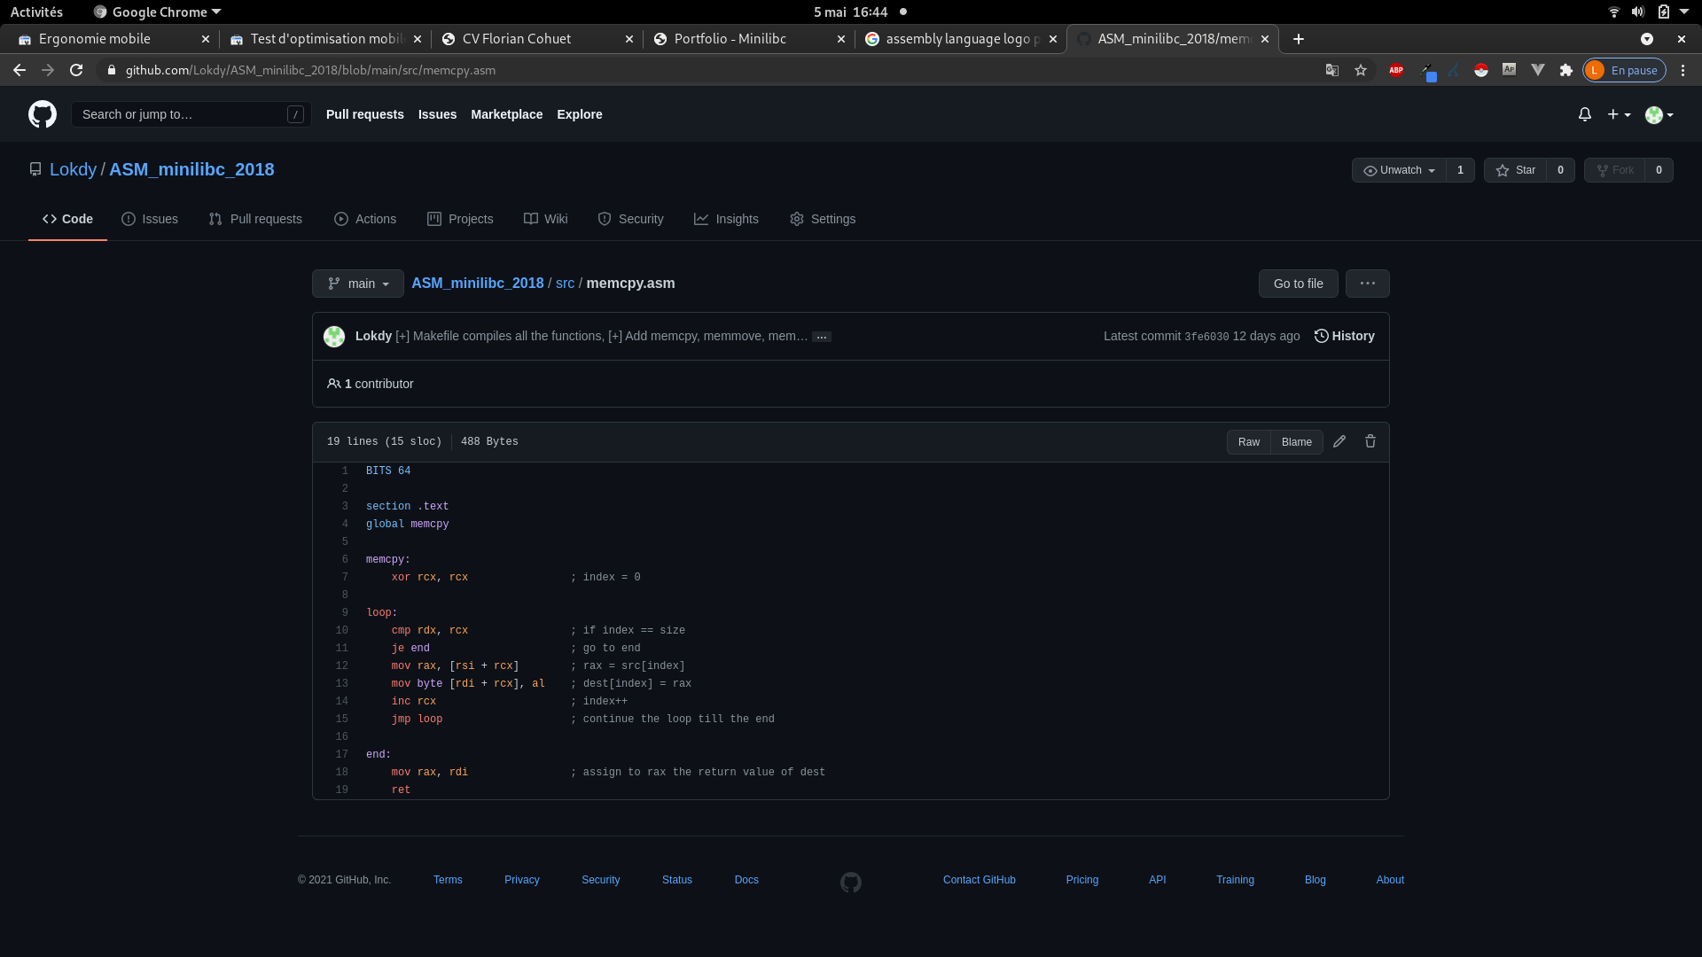Open Explore in top navigation
This screenshot has width=1702, height=957.
pos(579,114)
